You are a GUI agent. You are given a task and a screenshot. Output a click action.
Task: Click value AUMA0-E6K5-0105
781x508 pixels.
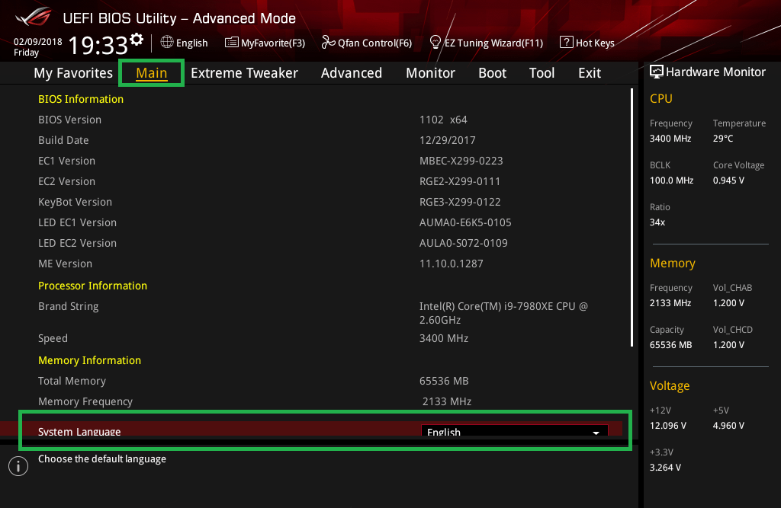tap(465, 222)
